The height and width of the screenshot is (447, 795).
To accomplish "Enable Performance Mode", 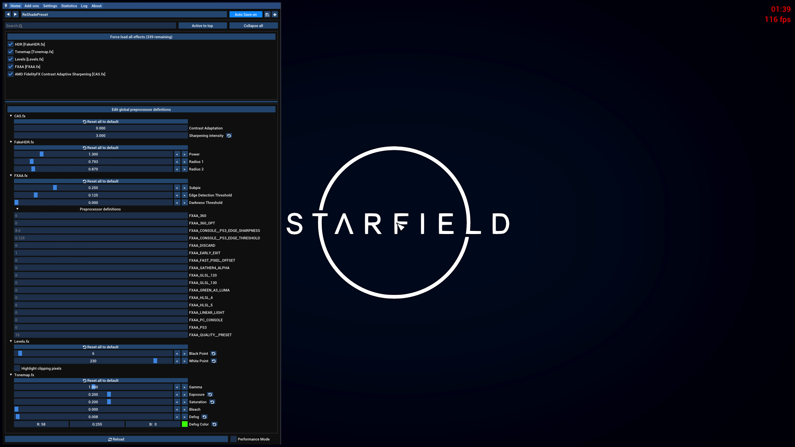I will coord(234,439).
